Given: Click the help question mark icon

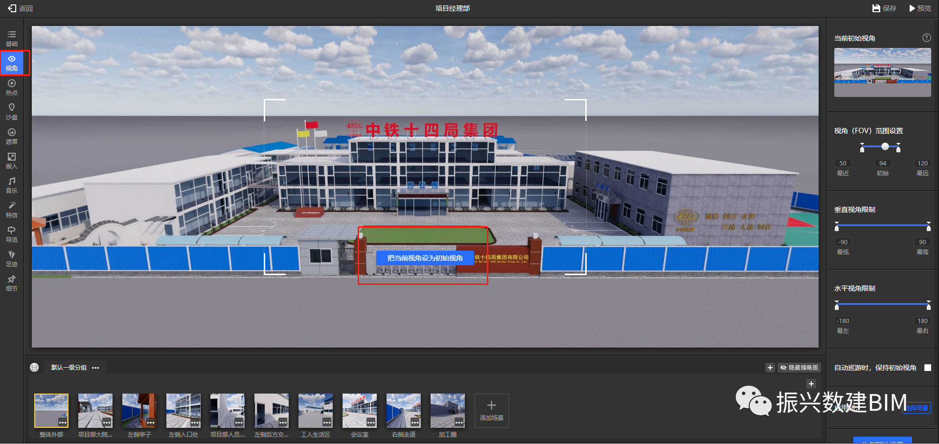Looking at the screenshot, I should 926,38.
